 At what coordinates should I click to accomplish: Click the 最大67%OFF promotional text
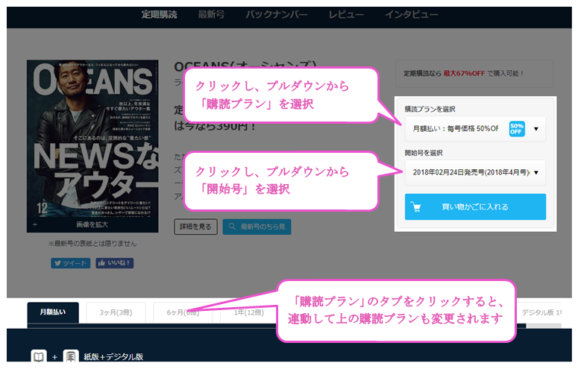coord(464,73)
